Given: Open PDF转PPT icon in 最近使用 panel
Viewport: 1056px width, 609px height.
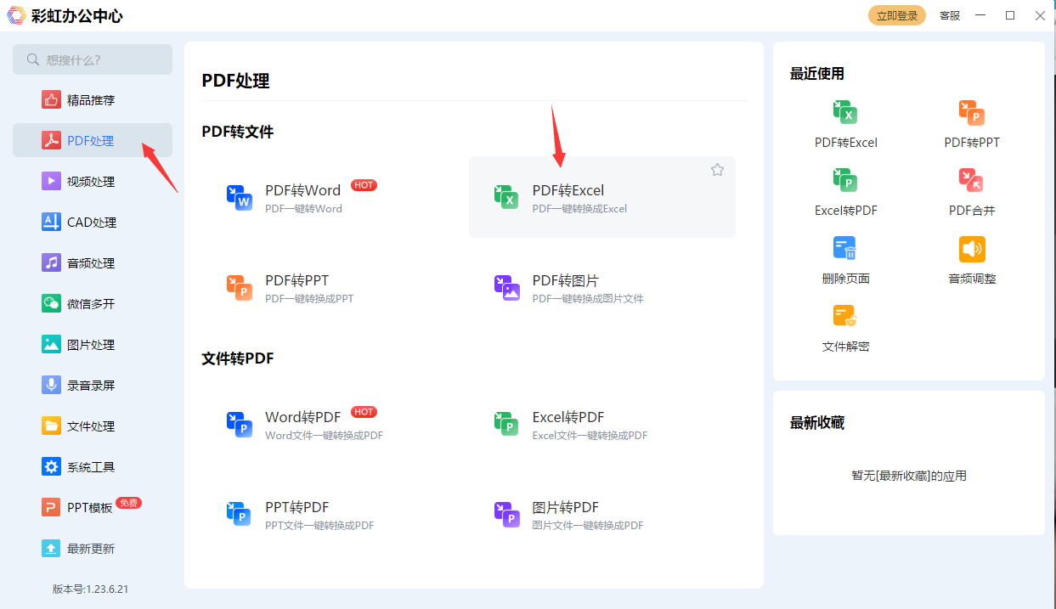Looking at the screenshot, I should click(972, 112).
